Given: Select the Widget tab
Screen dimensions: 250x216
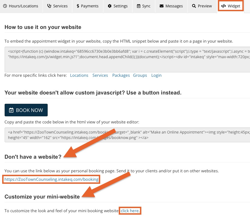Looking at the screenshot, I should (x=231, y=6).
